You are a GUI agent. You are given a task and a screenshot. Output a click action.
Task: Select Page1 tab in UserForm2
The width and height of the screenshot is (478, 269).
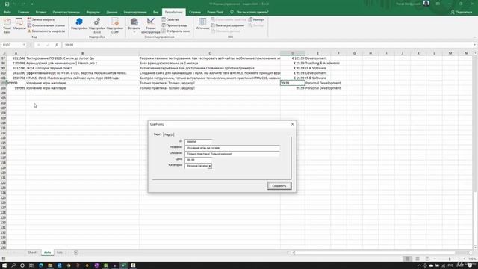point(158,134)
